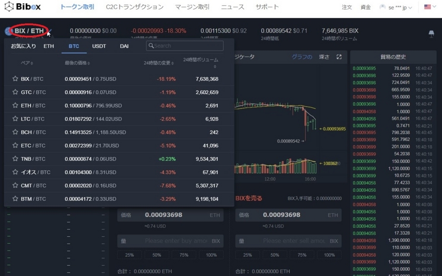442x276 pixels.
Task: Click the Bibox logo
Action: [x=23, y=6]
